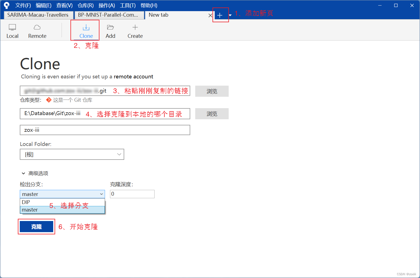Browse for source repository with first 浏览
The height and width of the screenshot is (278, 420).
click(x=212, y=91)
